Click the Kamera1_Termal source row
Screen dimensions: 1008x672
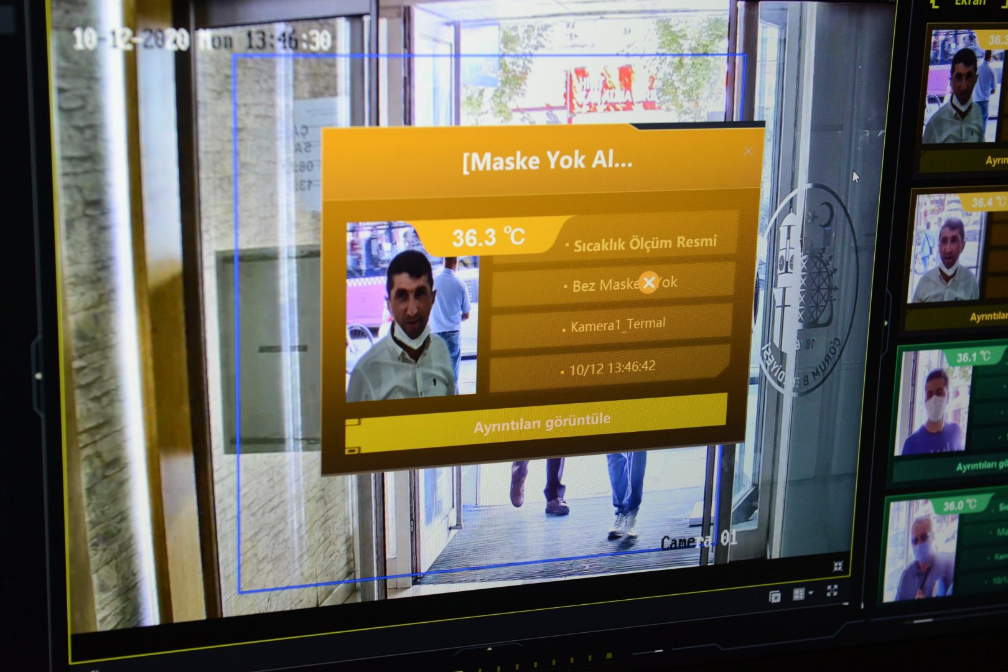click(617, 325)
